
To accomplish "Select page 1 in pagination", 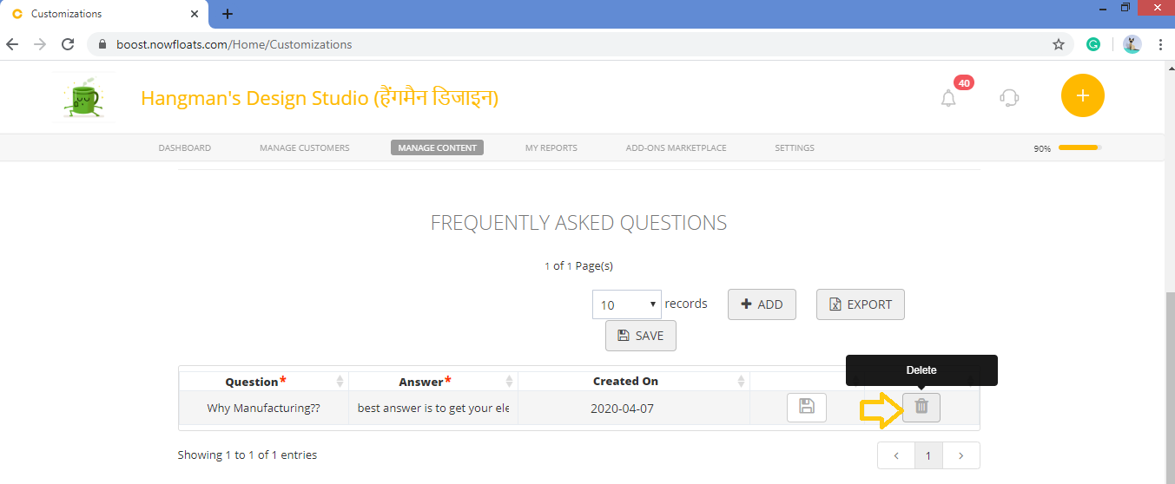I will (928, 455).
